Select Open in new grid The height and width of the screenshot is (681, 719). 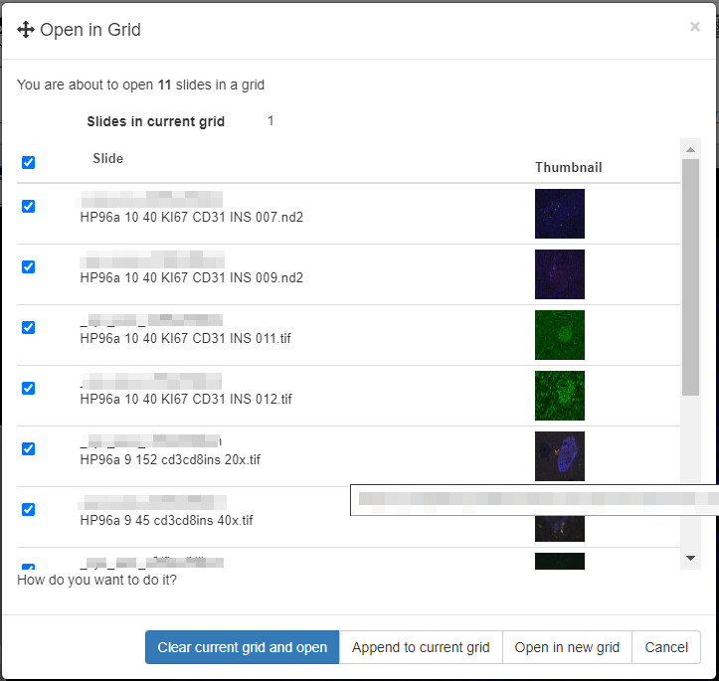click(x=567, y=647)
